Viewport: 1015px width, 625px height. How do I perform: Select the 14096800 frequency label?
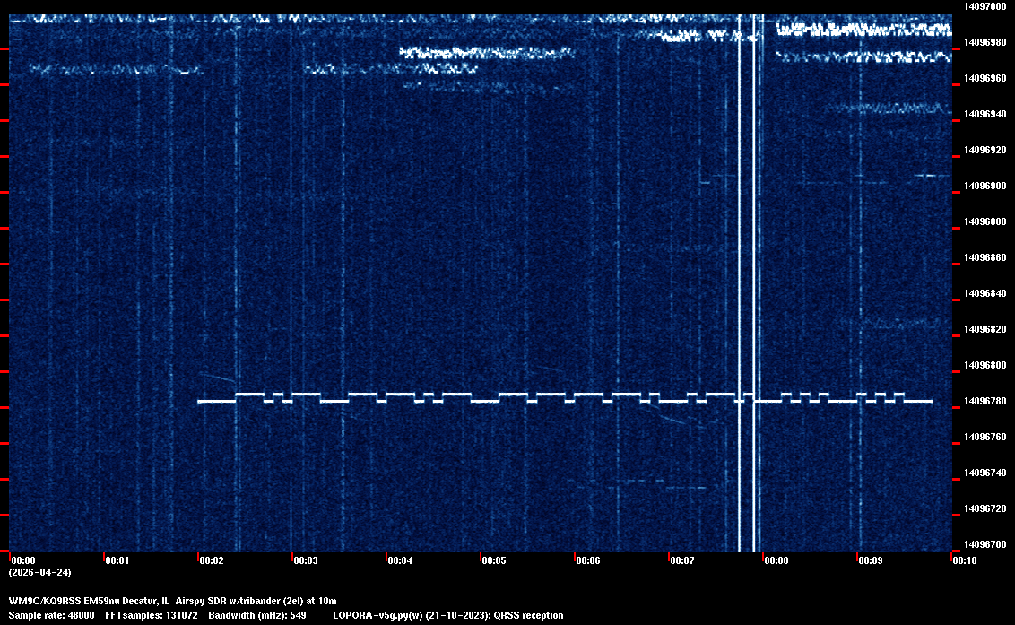(x=984, y=365)
